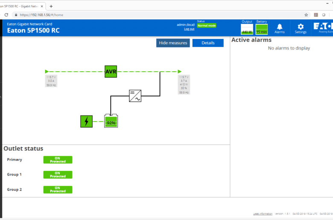This screenshot has height=220, width=333.
Task: Click the Outlet status heading
Action: 23,148
